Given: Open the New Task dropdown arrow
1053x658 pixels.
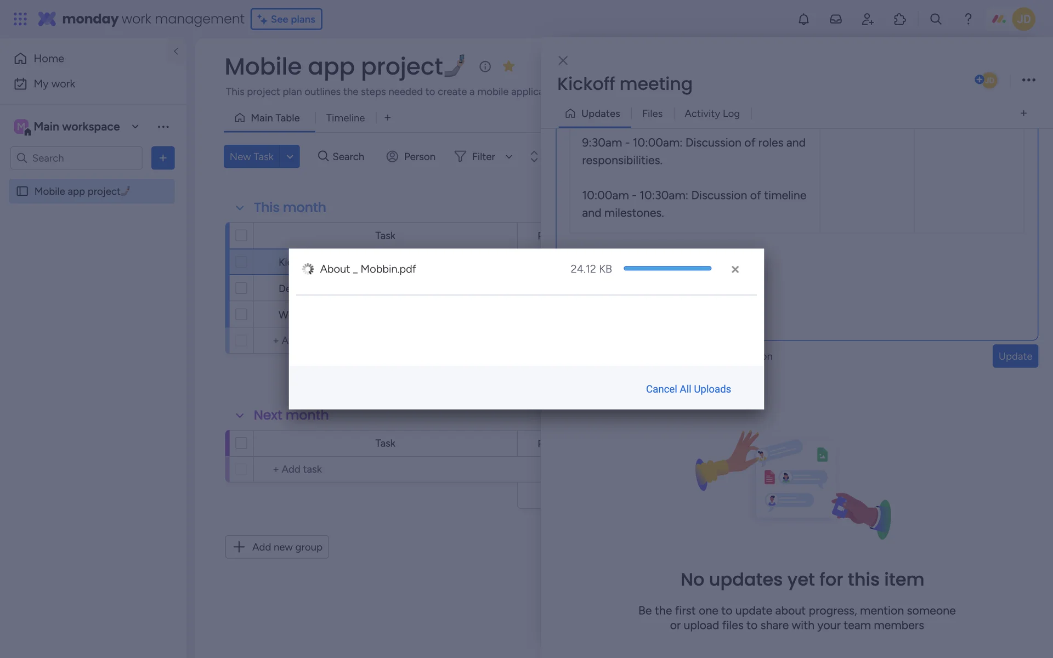Looking at the screenshot, I should coord(290,157).
